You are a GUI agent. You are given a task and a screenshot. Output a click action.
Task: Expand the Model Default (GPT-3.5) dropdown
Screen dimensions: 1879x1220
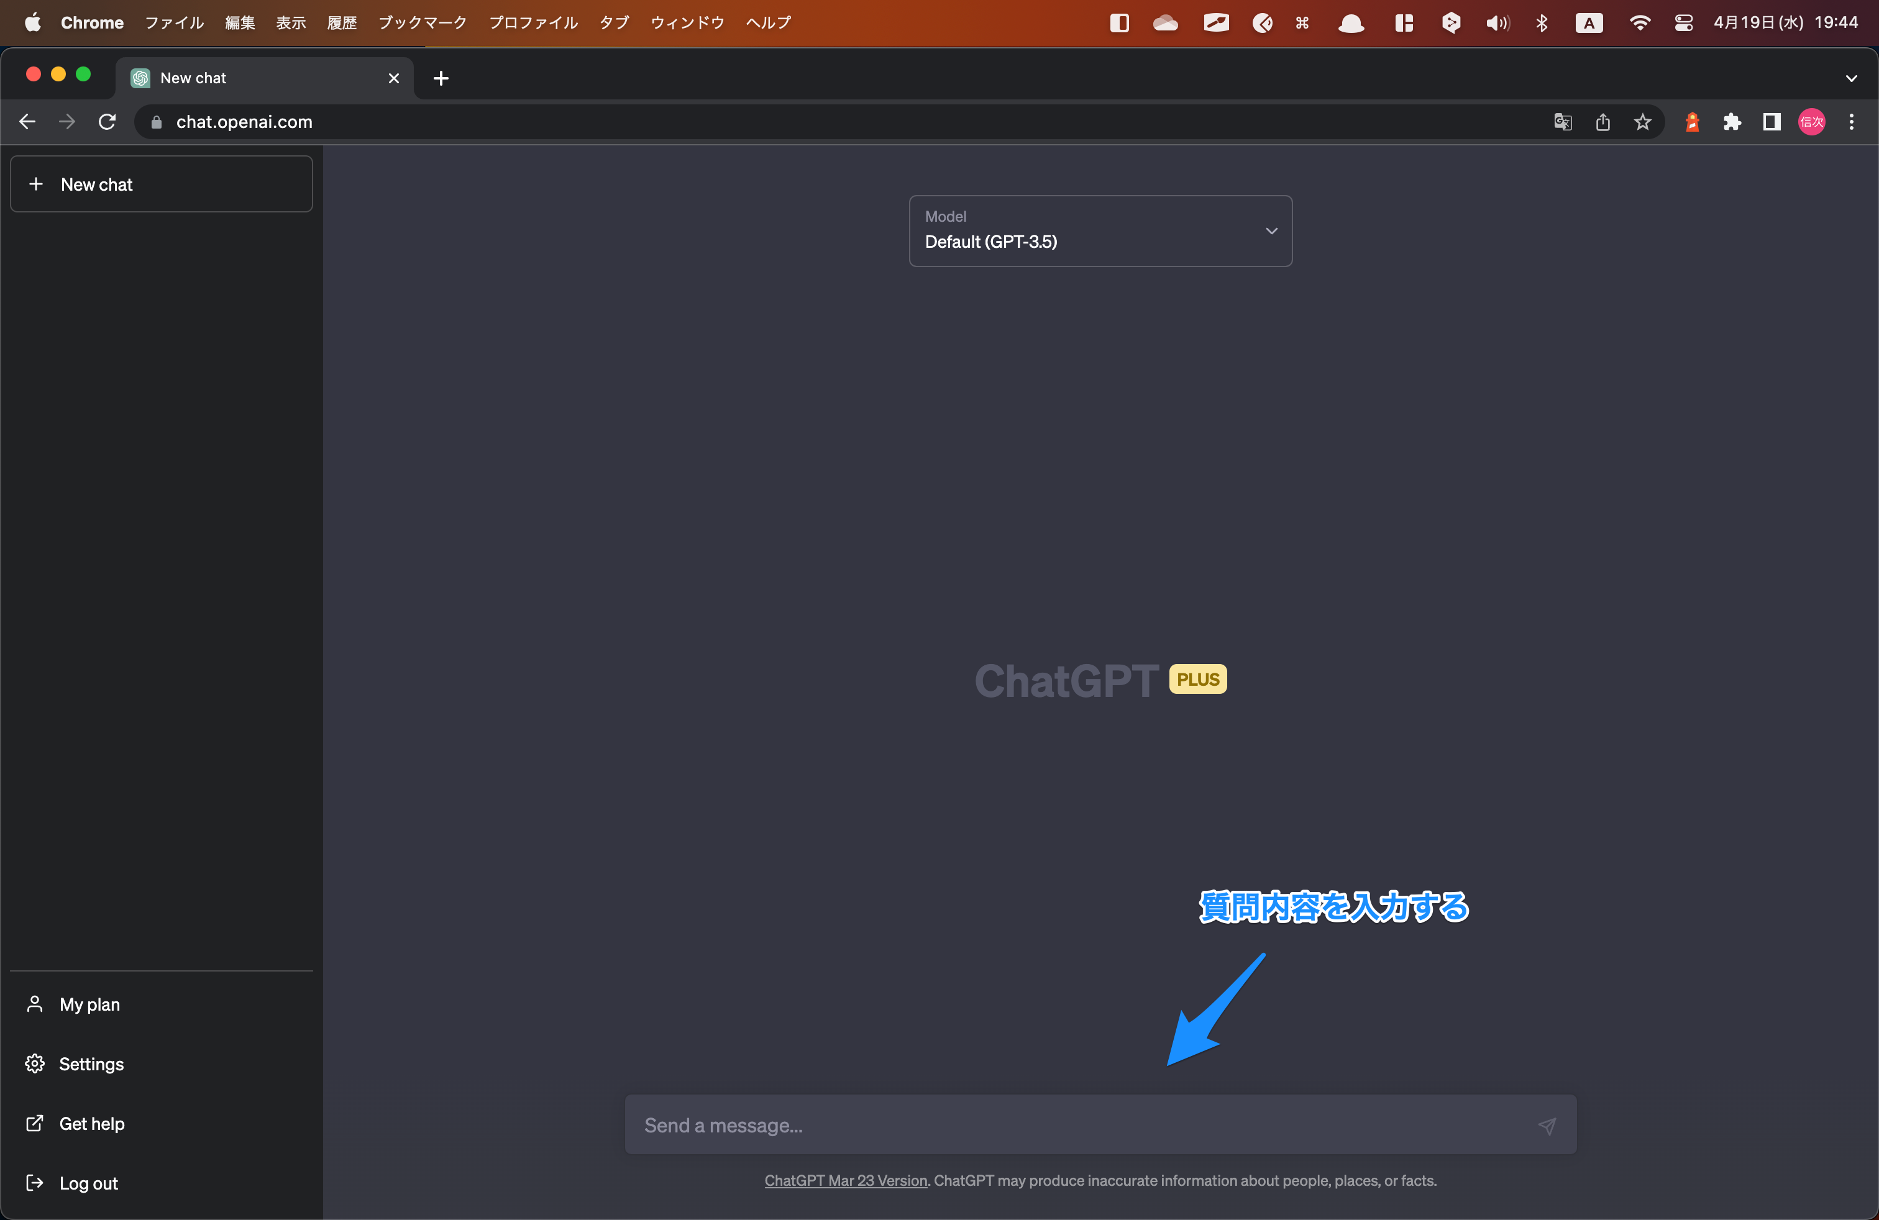pyautogui.click(x=1100, y=231)
